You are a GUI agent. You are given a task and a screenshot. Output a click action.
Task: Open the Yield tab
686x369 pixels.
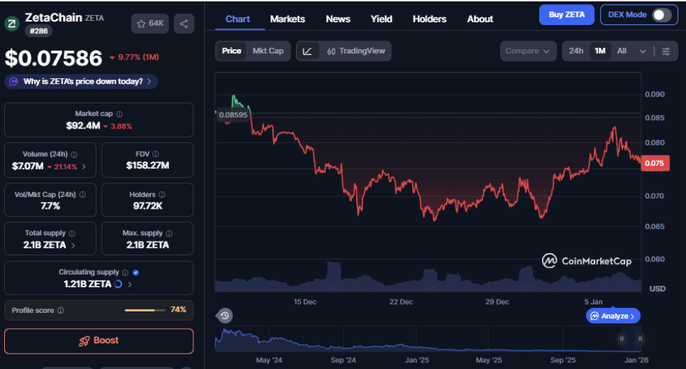(x=381, y=19)
